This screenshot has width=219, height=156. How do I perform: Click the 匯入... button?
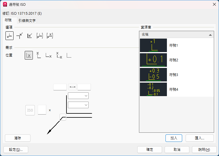point(200,138)
